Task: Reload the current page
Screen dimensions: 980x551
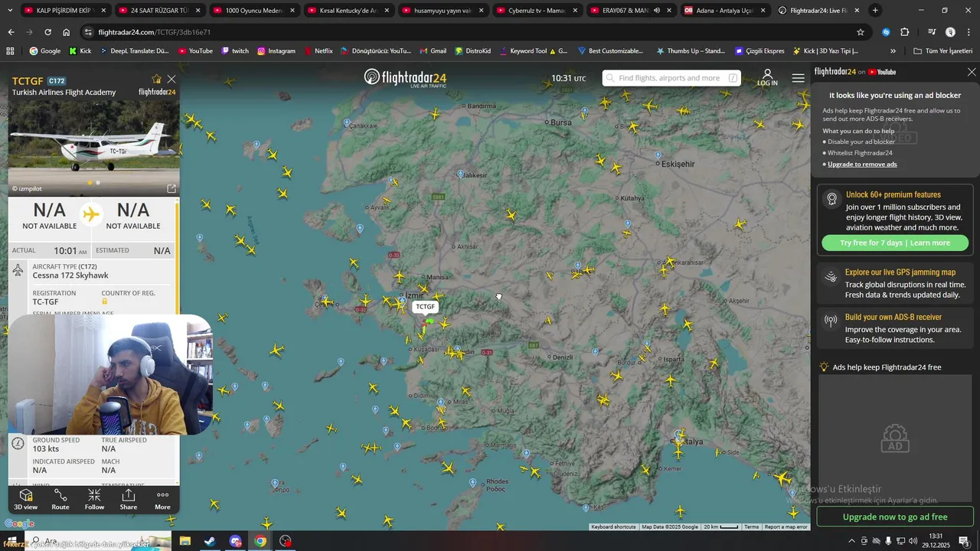Action: 47,32
